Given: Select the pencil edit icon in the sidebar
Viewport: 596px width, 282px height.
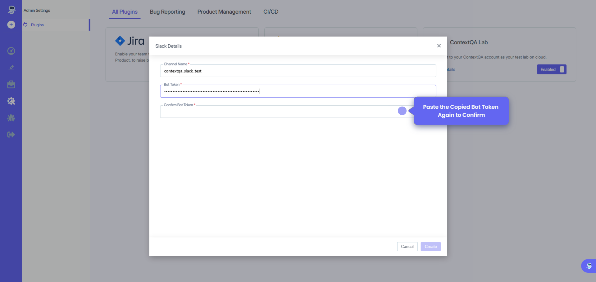Looking at the screenshot, I should pos(11,68).
